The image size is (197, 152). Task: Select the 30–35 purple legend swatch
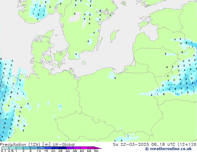(70, 148)
